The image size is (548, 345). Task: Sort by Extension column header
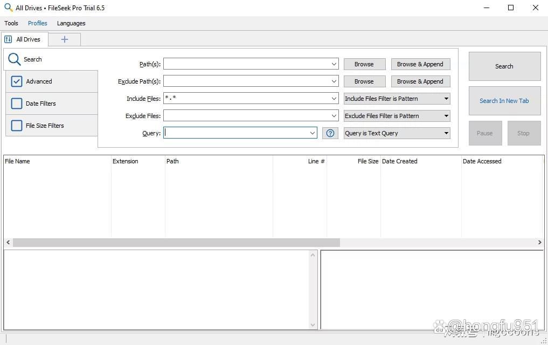click(138, 161)
